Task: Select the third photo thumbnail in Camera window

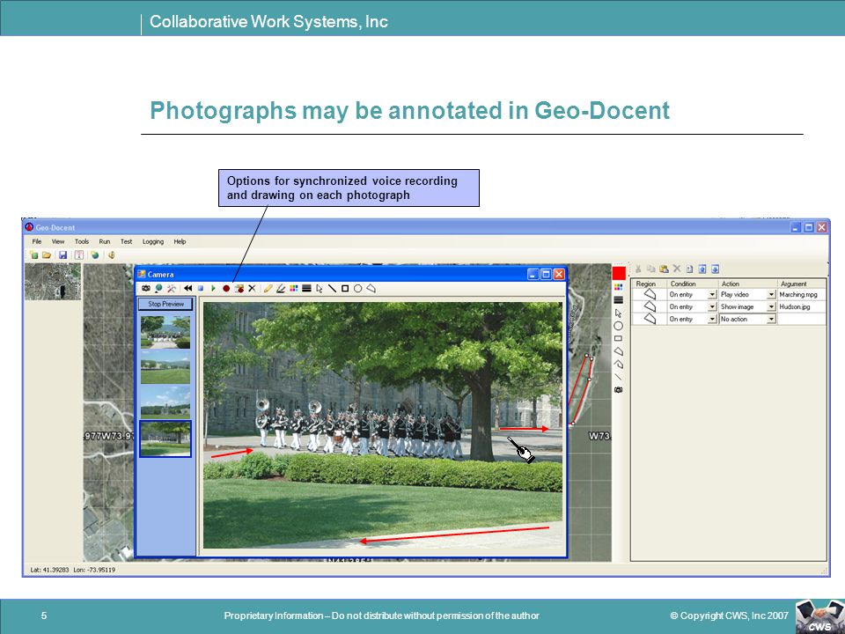Action: coord(165,402)
